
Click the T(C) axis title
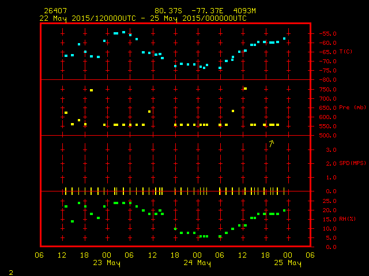click(346, 51)
